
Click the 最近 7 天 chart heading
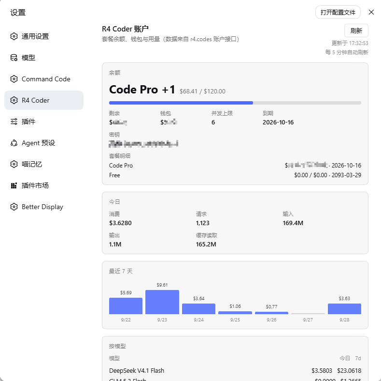(x=121, y=271)
